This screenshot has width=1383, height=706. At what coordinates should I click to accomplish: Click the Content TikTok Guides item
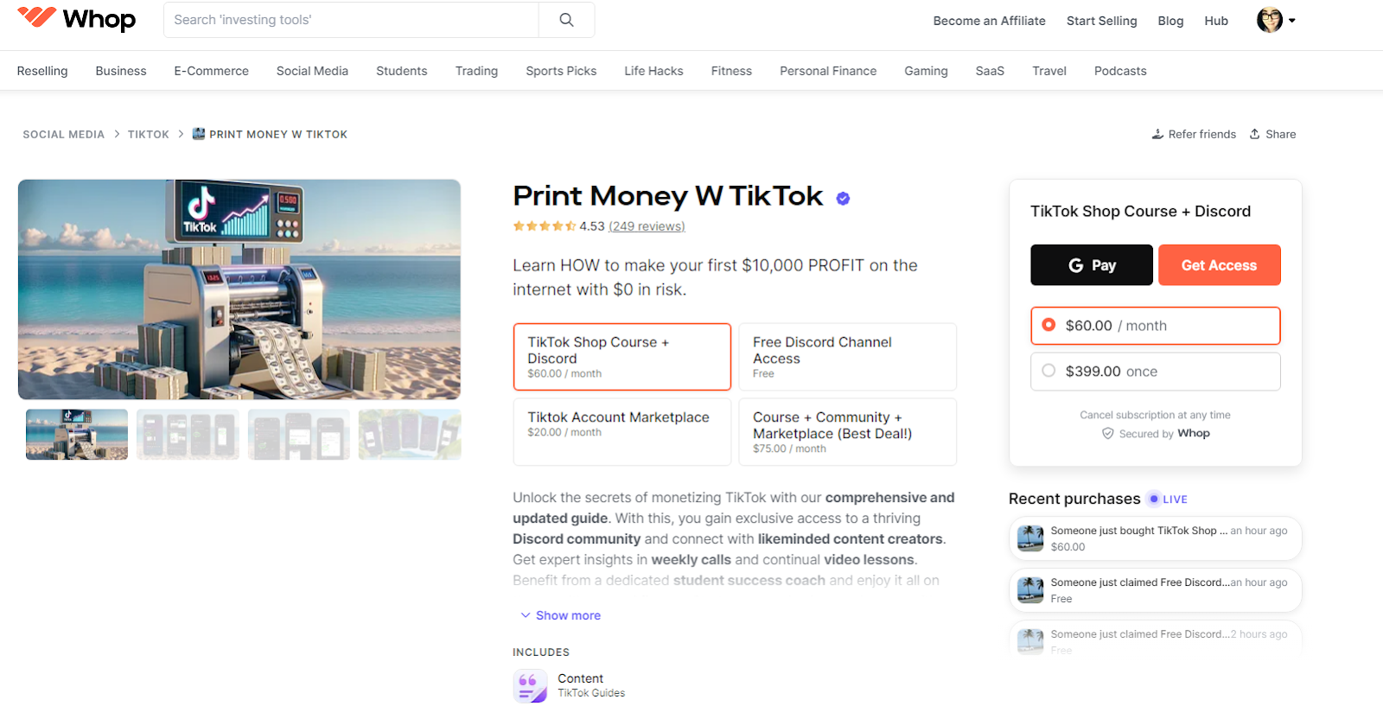coord(570,686)
